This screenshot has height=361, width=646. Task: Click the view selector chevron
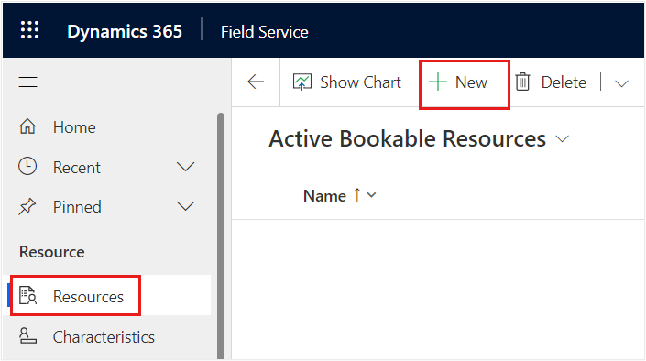(x=562, y=139)
